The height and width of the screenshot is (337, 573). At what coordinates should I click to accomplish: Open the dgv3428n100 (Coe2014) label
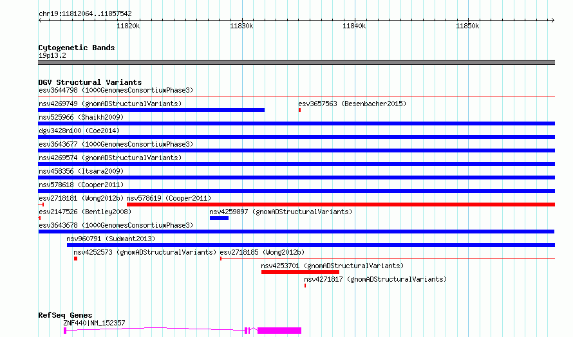tap(79, 131)
